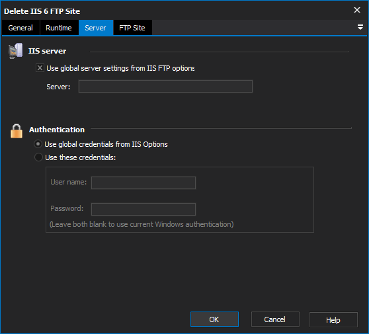Open the General tab
369x334 pixels.
20,28
